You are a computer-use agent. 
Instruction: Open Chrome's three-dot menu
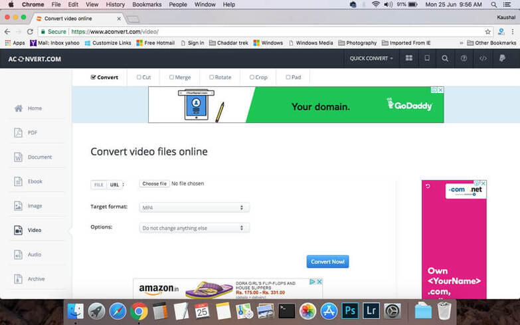coord(513,31)
